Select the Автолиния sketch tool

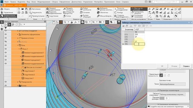pyautogui.click(x=35, y=9)
